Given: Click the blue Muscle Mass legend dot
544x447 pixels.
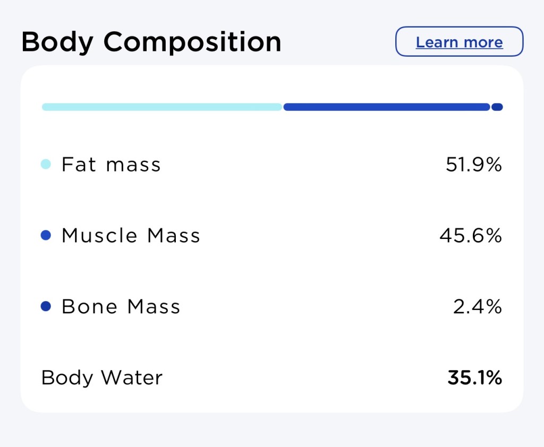Looking at the screenshot, I should tap(46, 235).
